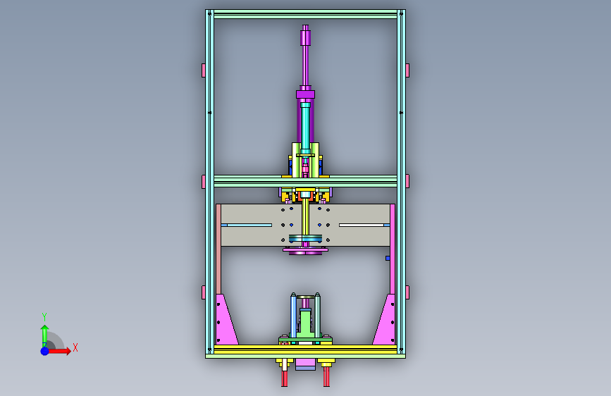Select the left red foot under the frame
This screenshot has height=396, width=611.
285,377
